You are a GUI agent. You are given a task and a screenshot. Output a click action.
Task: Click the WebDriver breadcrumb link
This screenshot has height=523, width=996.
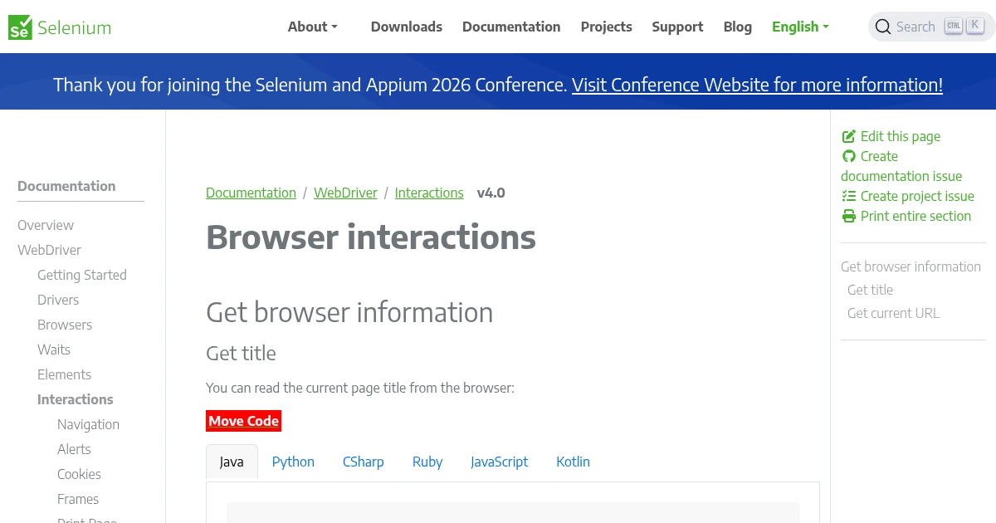coord(345,193)
